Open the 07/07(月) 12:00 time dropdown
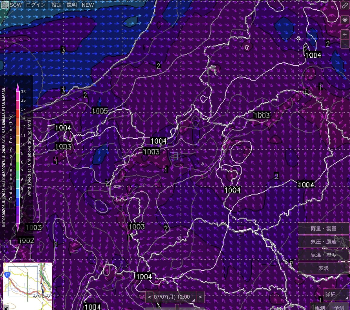The image size is (350, 310). 175,297
